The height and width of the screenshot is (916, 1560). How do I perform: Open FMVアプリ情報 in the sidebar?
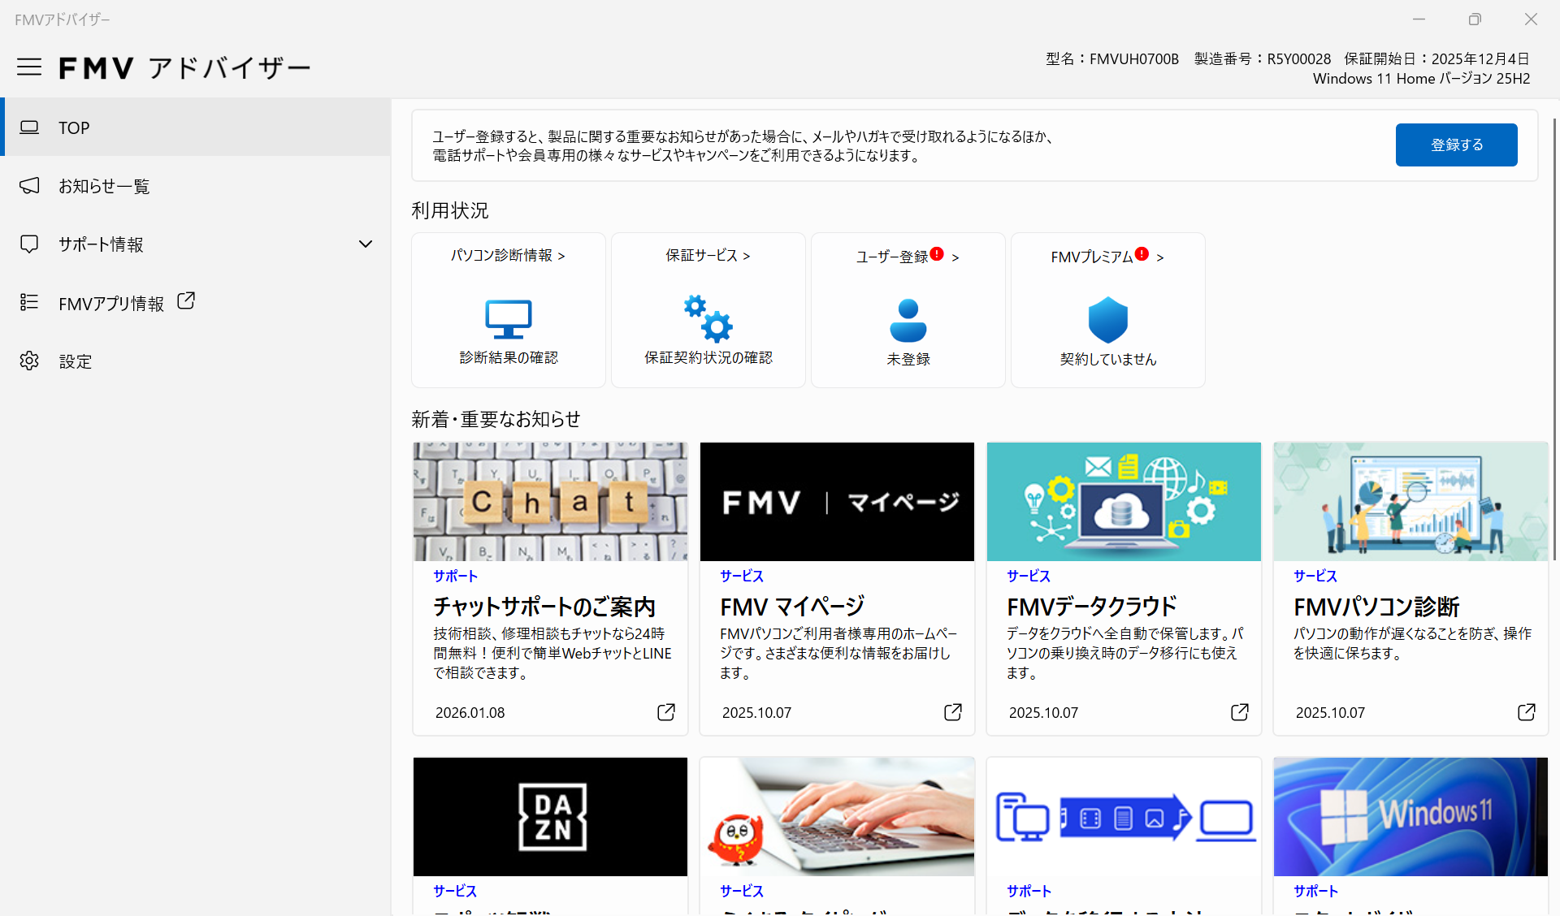(111, 303)
